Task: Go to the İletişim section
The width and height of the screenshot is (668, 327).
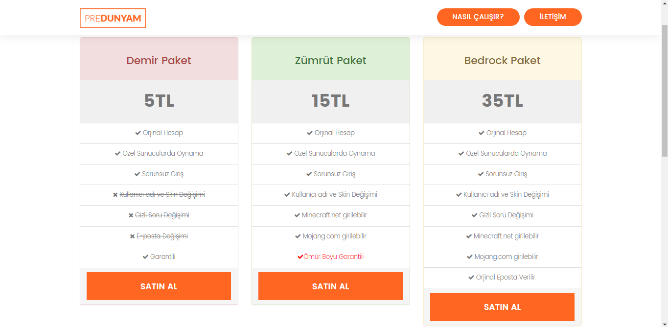Action: pyautogui.click(x=553, y=17)
